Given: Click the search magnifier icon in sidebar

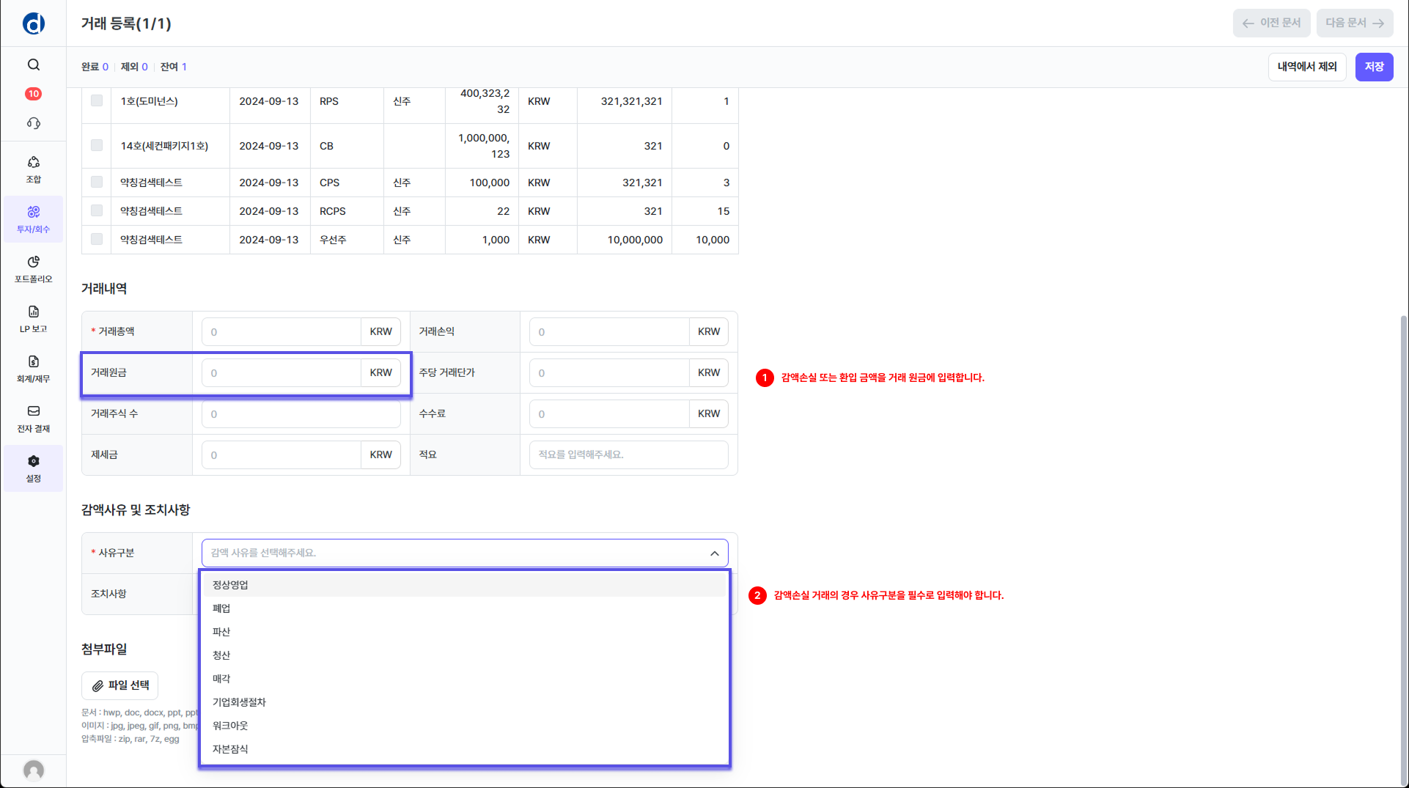Looking at the screenshot, I should coord(34,65).
